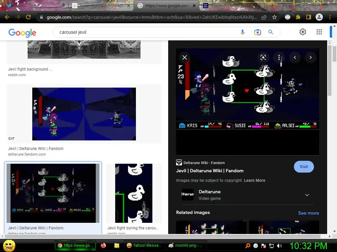Screen dimensions: 337x252
Task: Click See more related images
Action: coord(308,213)
